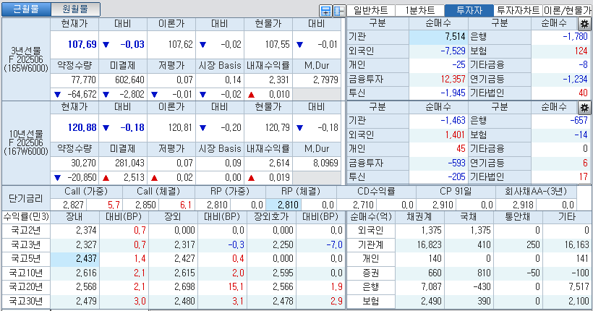Select the 국고20년 row label
The width and height of the screenshot is (593, 311).
(26, 287)
